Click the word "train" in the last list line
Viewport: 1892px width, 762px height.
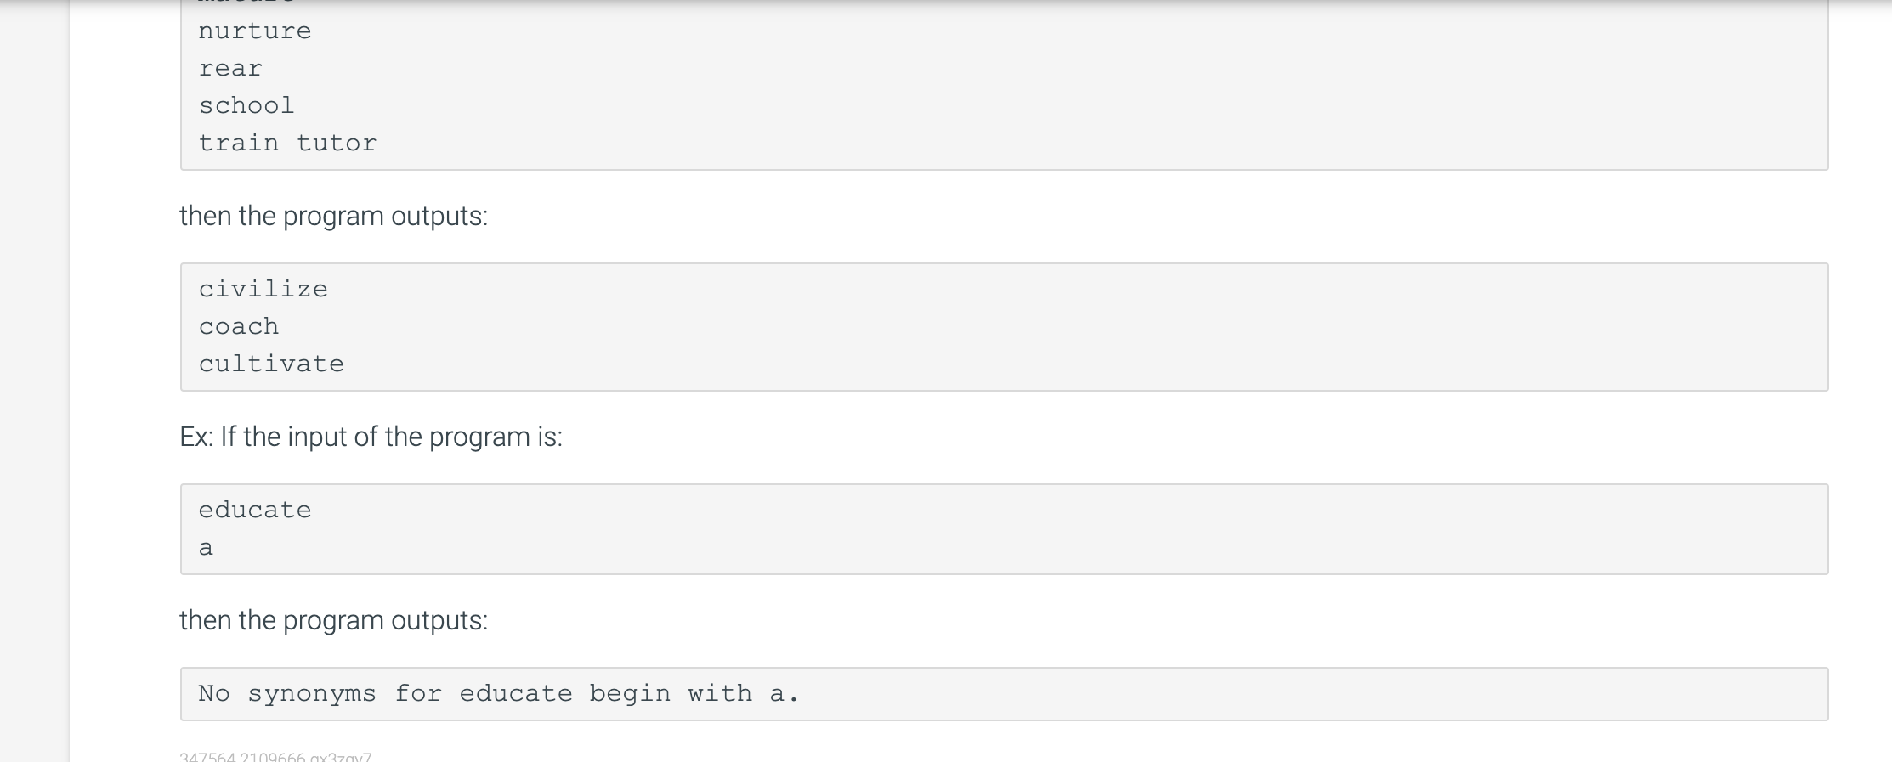click(239, 143)
